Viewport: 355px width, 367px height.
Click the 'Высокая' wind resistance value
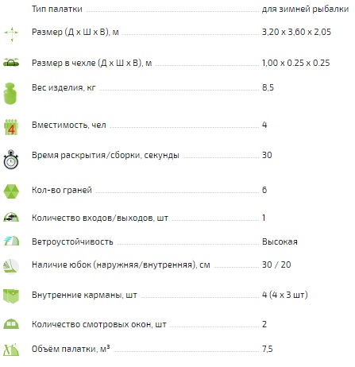pyautogui.click(x=280, y=241)
